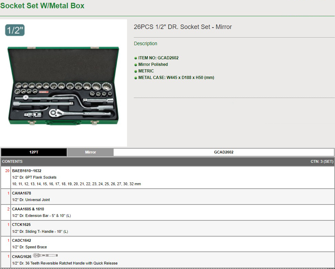Click the Mirror Polished bullet text
The image size is (335, 269).
(x=153, y=64)
